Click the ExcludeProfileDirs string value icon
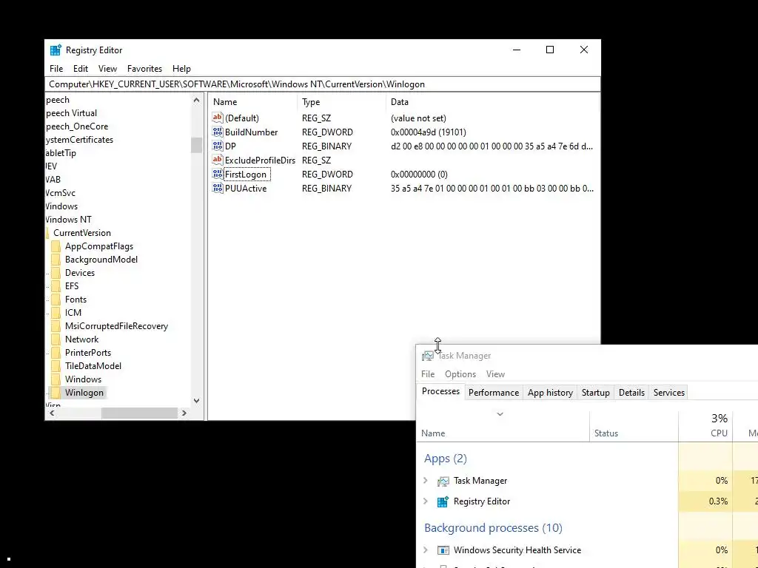This screenshot has width=758, height=568. pyautogui.click(x=218, y=160)
